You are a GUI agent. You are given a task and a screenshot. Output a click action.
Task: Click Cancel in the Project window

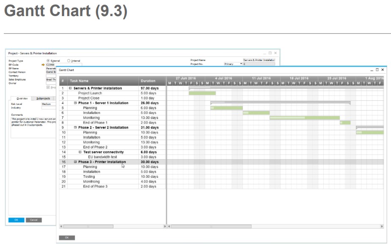[x=33, y=220]
